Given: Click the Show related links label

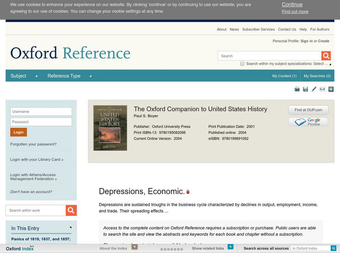Looking at the screenshot, I should point(208,248).
